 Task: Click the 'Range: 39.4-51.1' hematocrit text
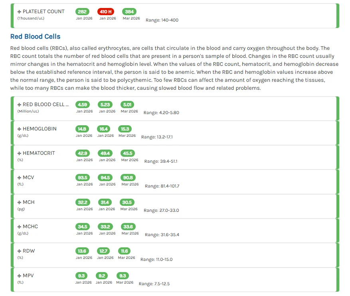point(161,161)
